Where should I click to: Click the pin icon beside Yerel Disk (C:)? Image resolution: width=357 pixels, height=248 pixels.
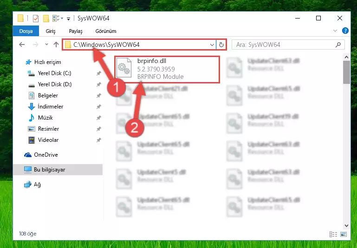[x=98, y=73]
